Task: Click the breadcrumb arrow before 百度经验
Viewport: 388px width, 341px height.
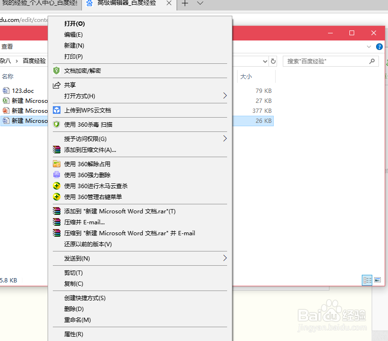Action: (17, 61)
